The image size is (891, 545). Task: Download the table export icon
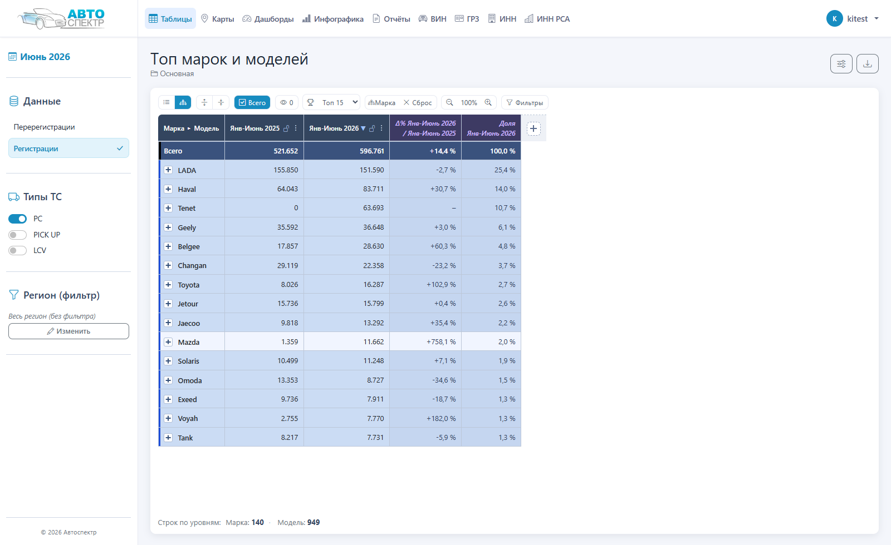pyautogui.click(x=868, y=64)
